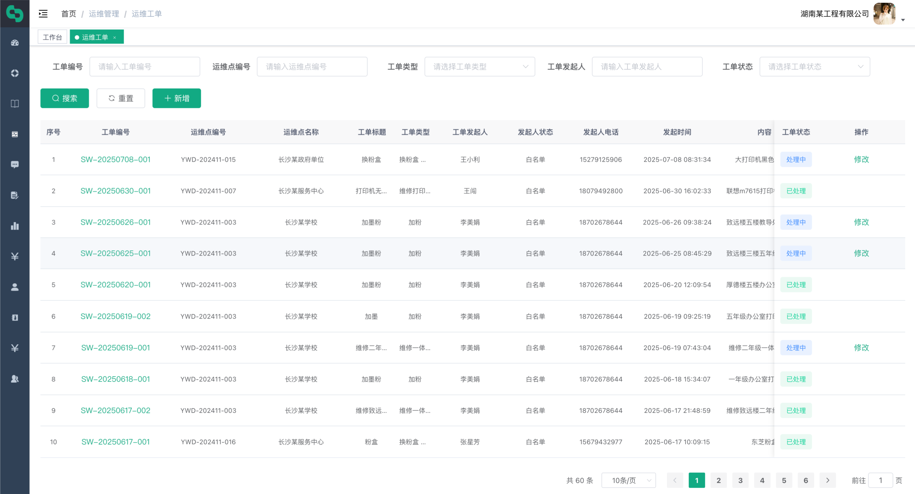Image resolution: width=915 pixels, height=494 pixels.
Task: Open work order SW-20250708-001 link
Action: tap(115, 159)
